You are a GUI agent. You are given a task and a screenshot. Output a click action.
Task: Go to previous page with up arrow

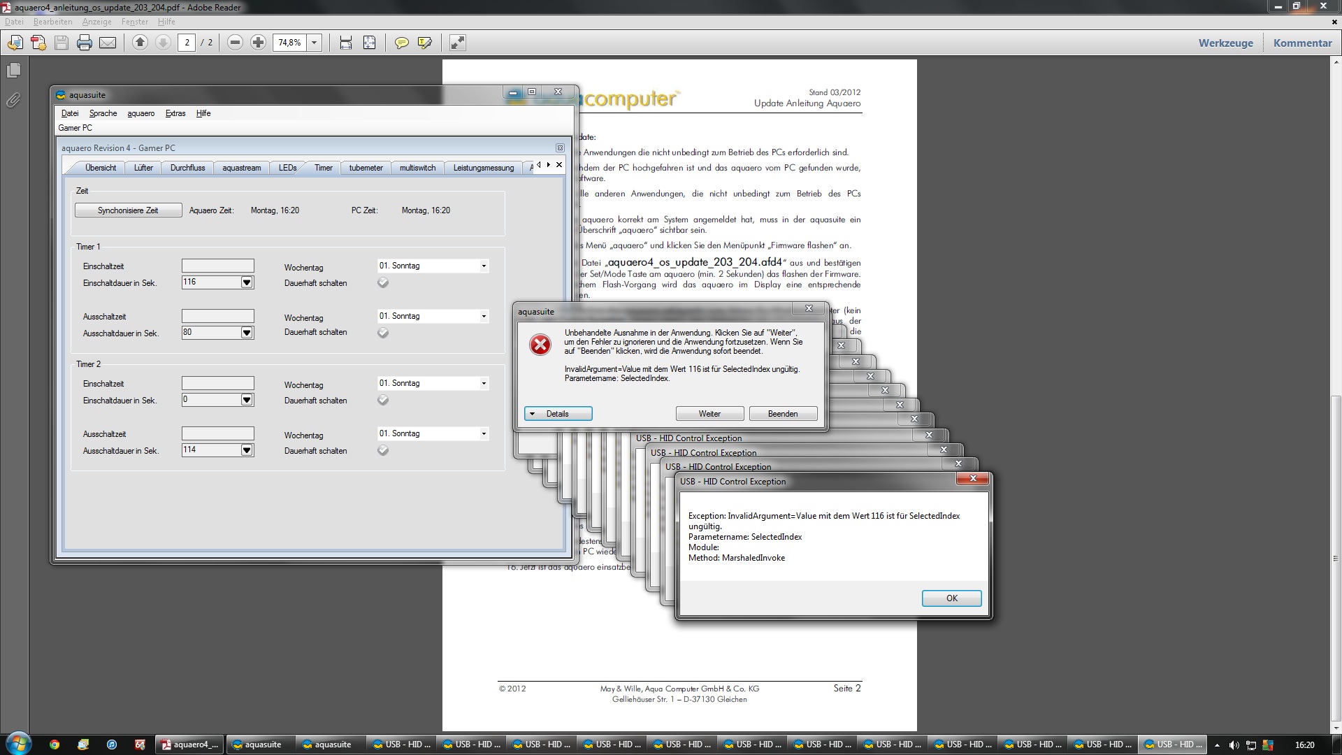pos(140,43)
